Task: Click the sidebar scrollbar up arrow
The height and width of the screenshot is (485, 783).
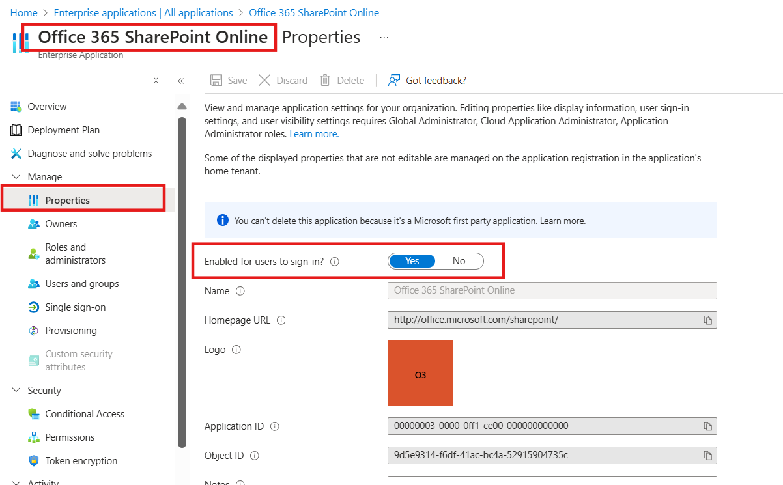Action: pos(182,106)
